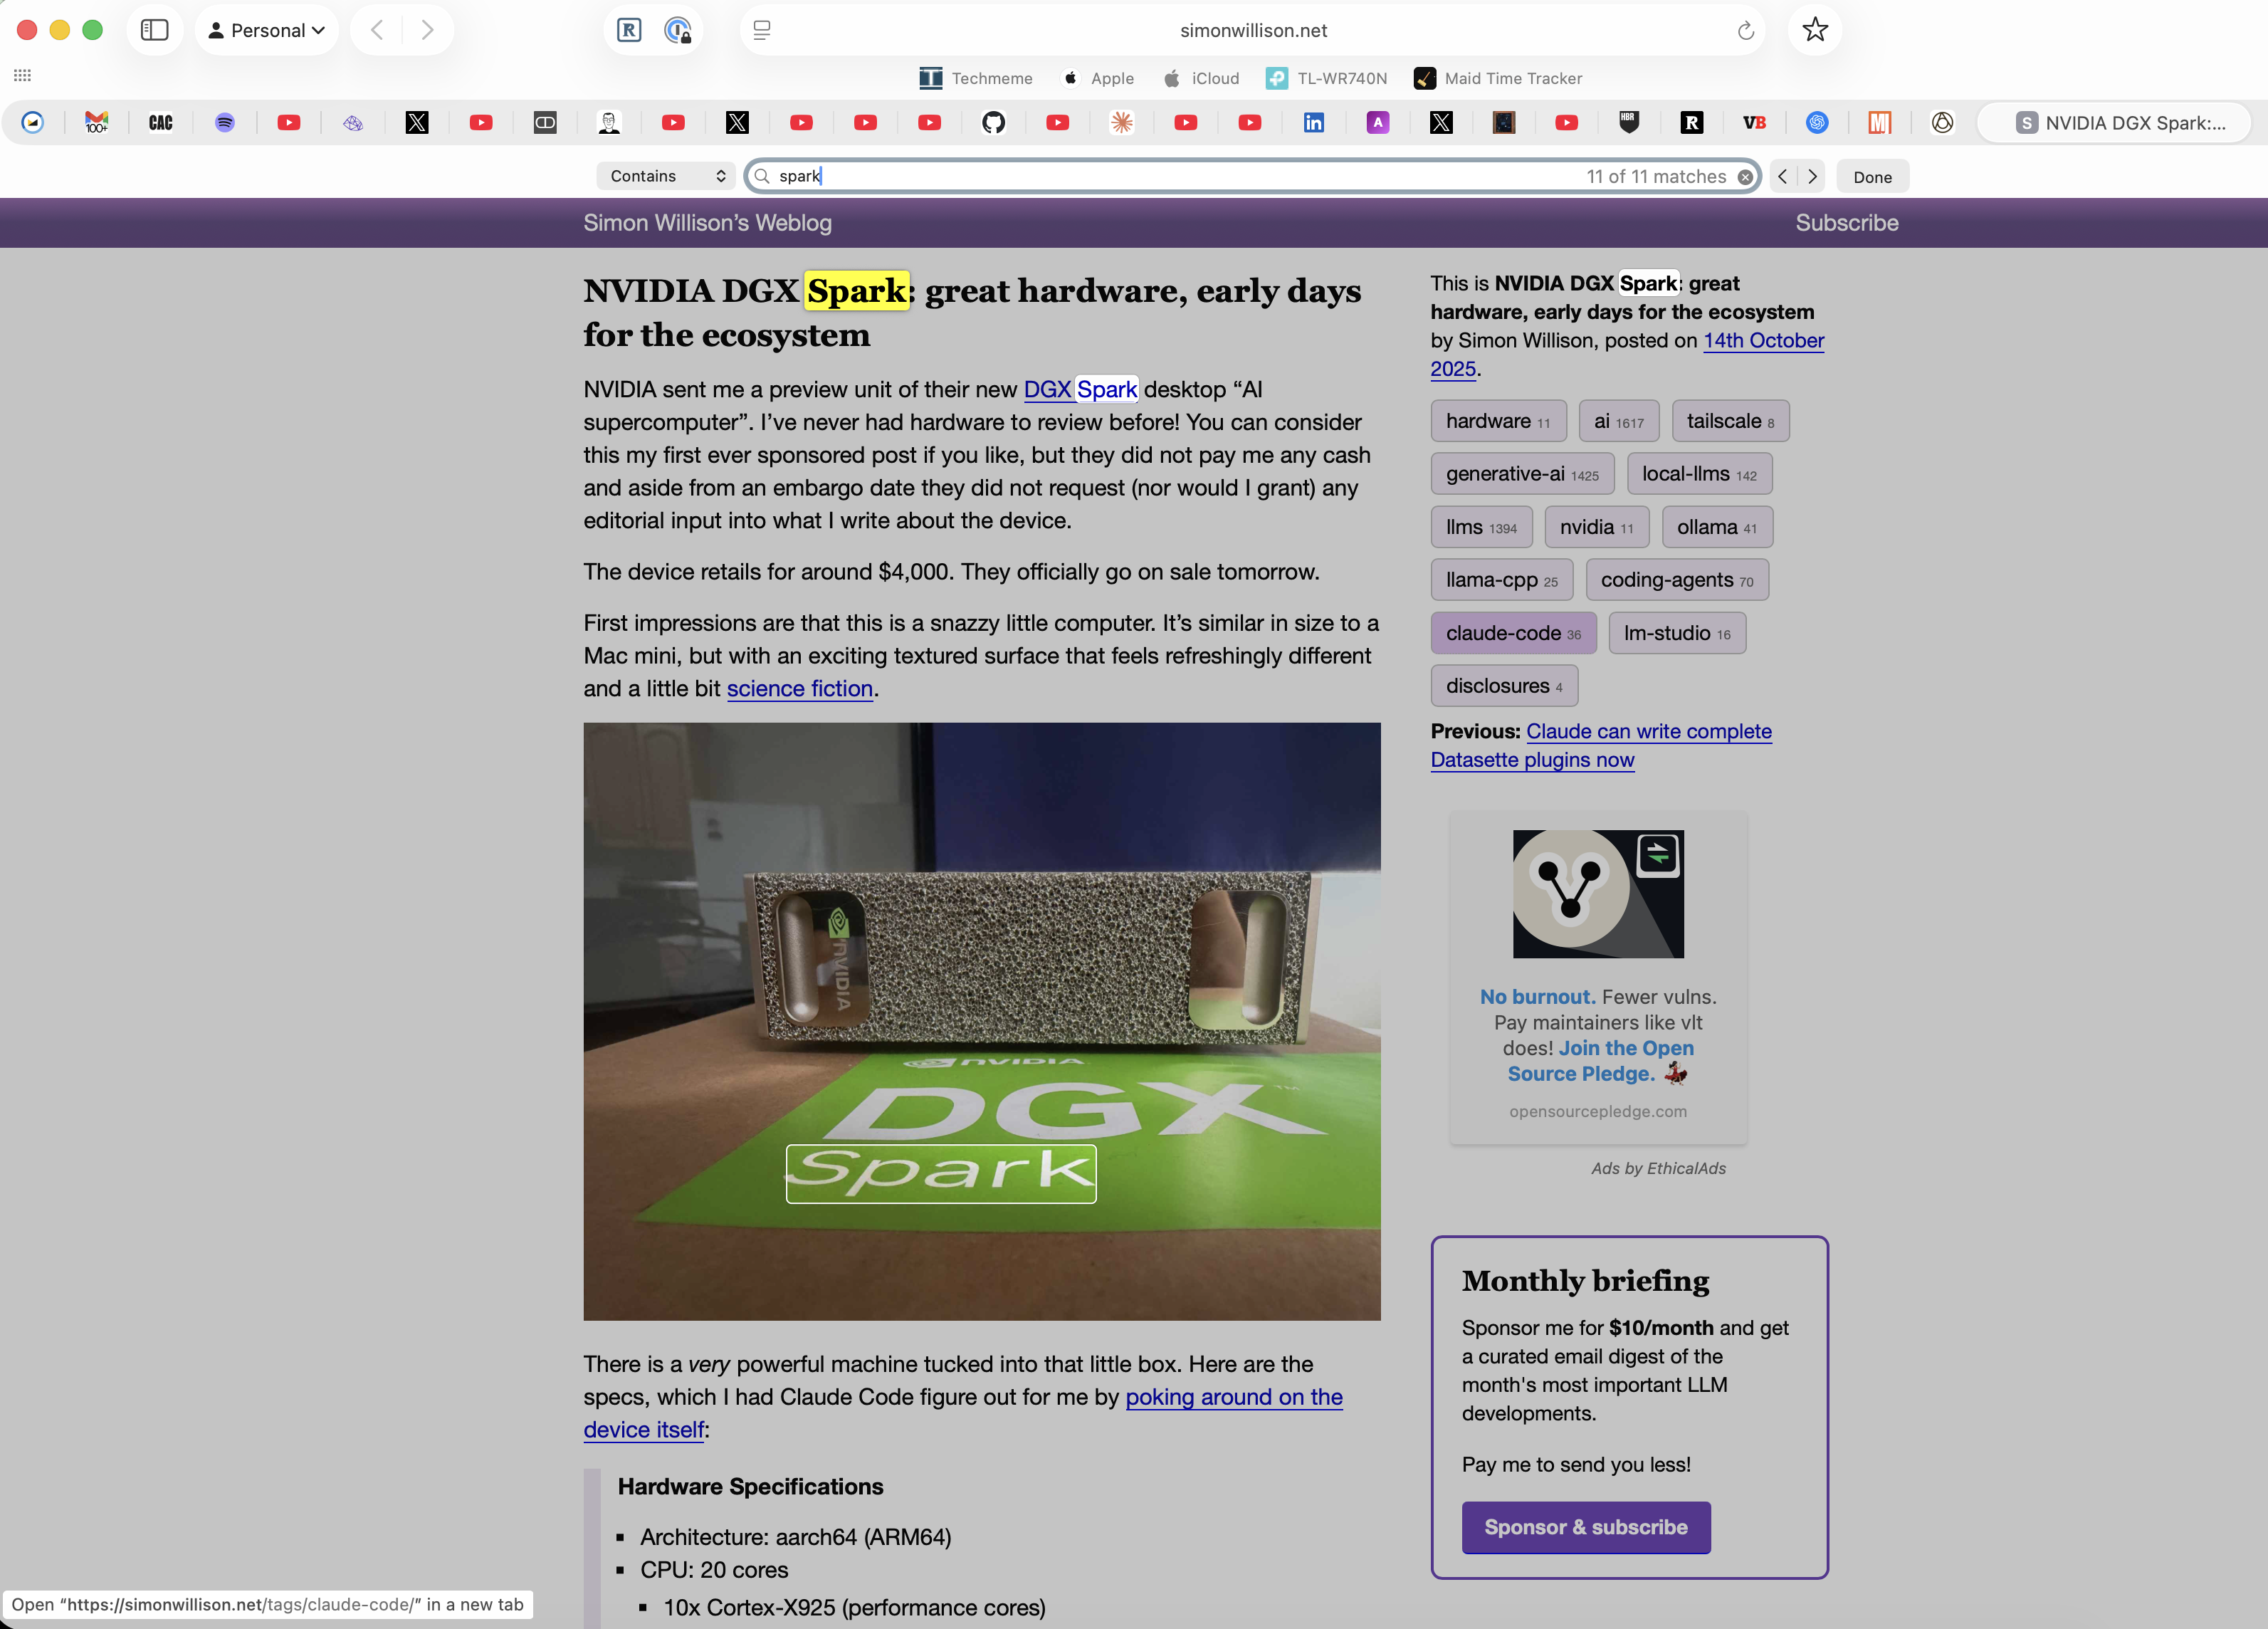
Task: Toggle the Safari sidebar
Action: tap(155, 30)
